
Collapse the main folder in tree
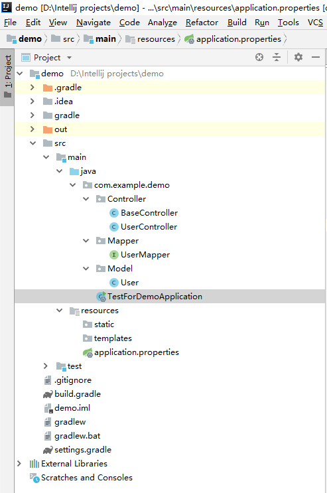click(x=46, y=157)
